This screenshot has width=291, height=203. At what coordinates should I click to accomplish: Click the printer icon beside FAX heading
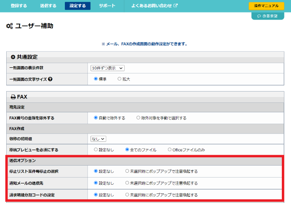13,97
